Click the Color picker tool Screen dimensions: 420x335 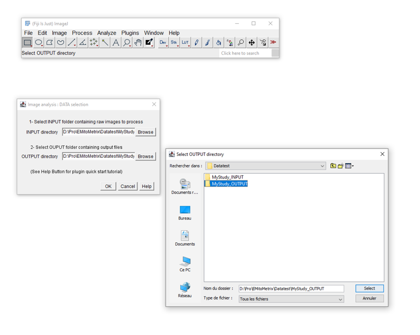(149, 43)
